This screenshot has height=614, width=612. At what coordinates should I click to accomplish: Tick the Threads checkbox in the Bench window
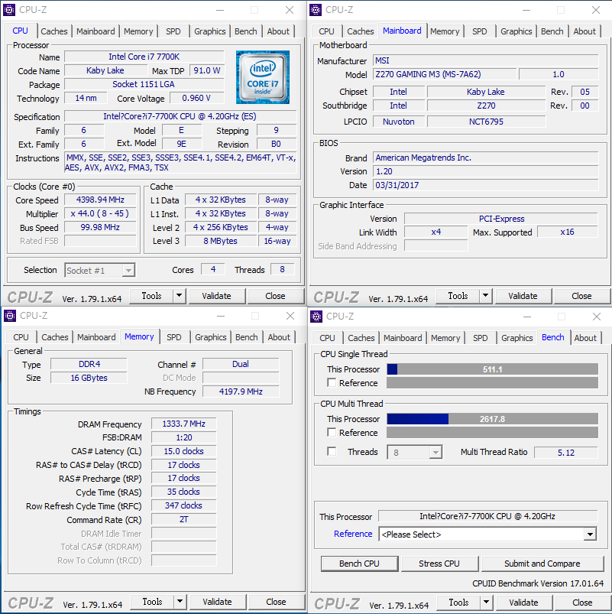332,452
